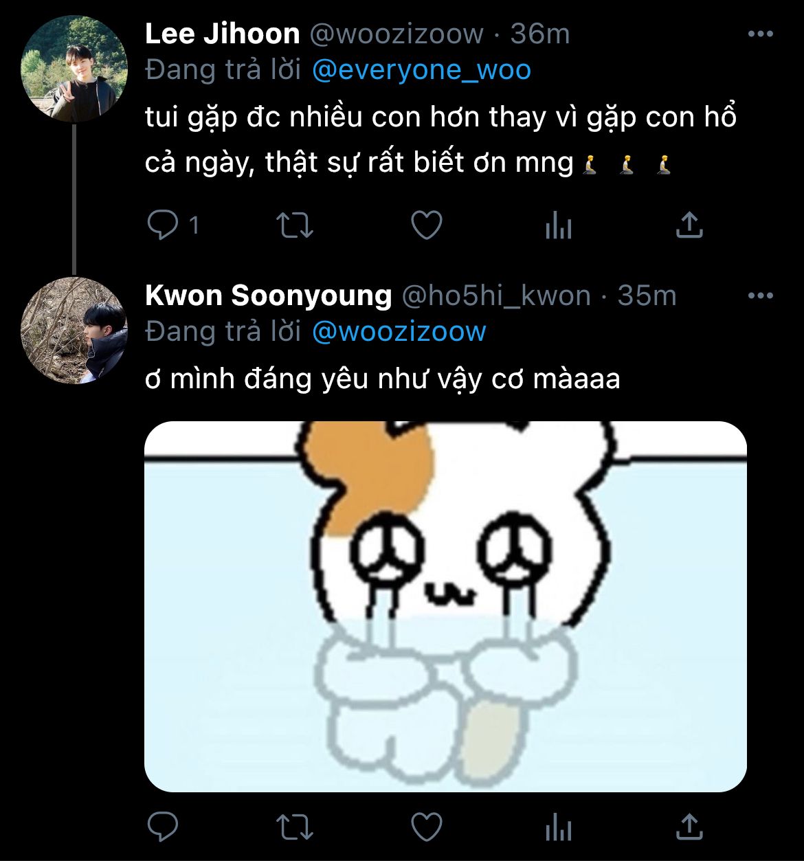
Task: Open more options for Lee Jihoon's tweet
Action: pos(760,34)
